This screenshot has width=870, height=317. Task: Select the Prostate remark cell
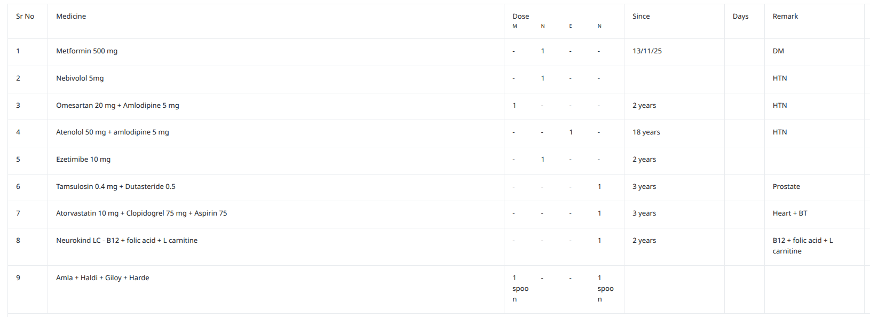[x=786, y=187]
